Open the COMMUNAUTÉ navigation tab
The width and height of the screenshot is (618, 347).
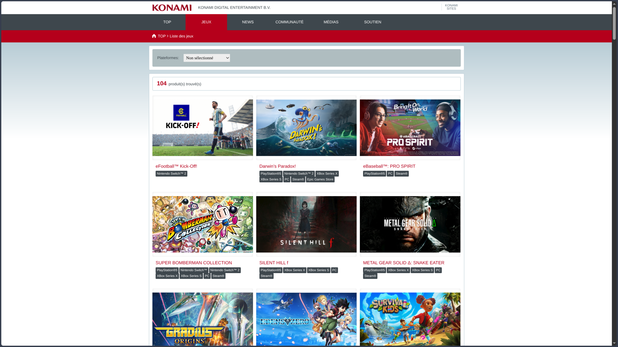pos(289,22)
